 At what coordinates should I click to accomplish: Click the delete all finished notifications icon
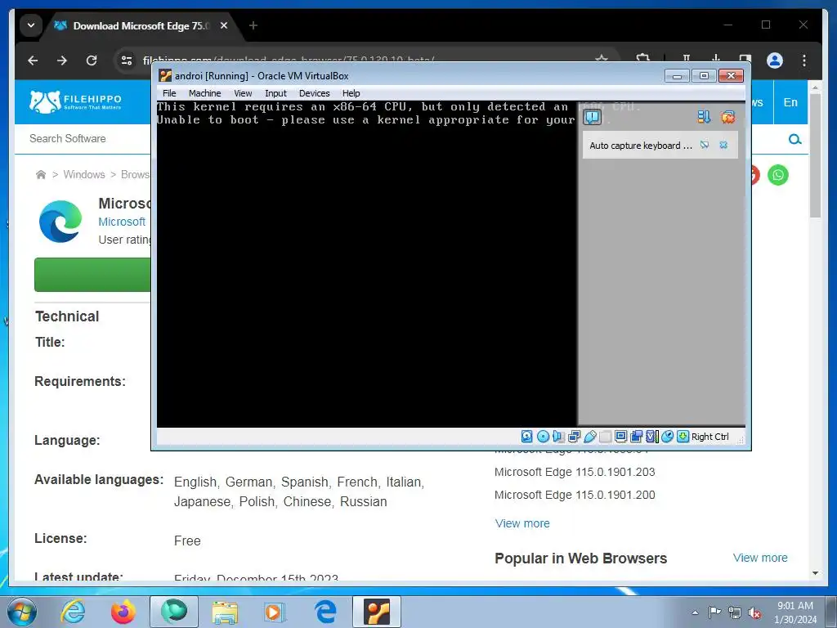727,117
